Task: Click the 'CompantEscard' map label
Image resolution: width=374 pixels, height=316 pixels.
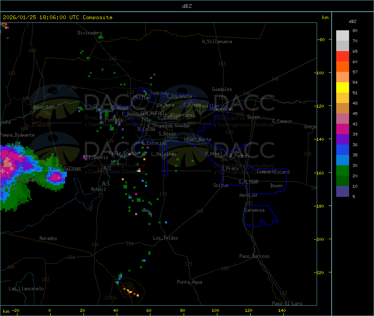Action: click(x=273, y=171)
